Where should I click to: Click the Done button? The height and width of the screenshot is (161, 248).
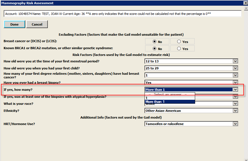coord(14,24)
